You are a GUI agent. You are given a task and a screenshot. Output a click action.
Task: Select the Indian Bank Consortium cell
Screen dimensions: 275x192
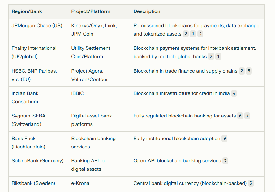pos(38,98)
